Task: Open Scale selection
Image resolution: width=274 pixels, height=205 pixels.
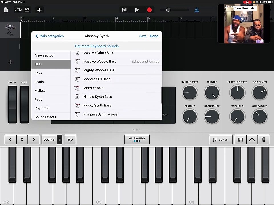Action: pos(221,140)
